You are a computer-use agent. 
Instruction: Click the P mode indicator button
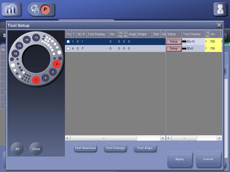pos(45,10)
